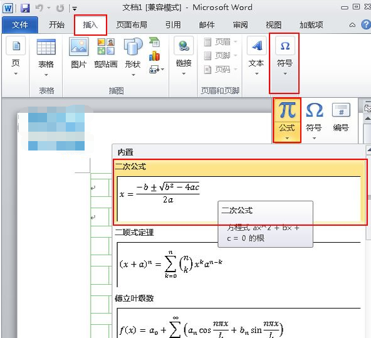Expand the 表格 Table dropdown arrow
371x338 pixels.
(46, 75)
